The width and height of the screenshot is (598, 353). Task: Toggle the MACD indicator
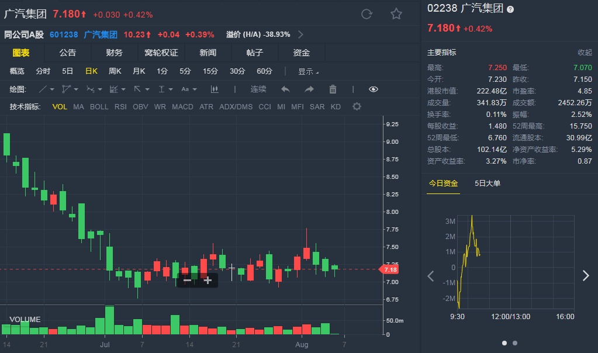182,107
